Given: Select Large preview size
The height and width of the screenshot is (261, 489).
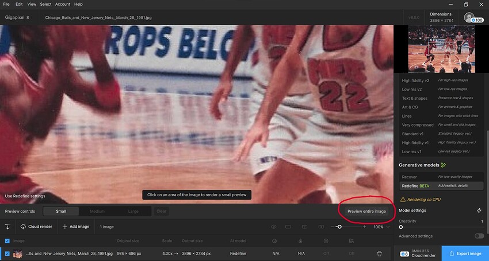Looking at the screenshot, I should point(133,211).
